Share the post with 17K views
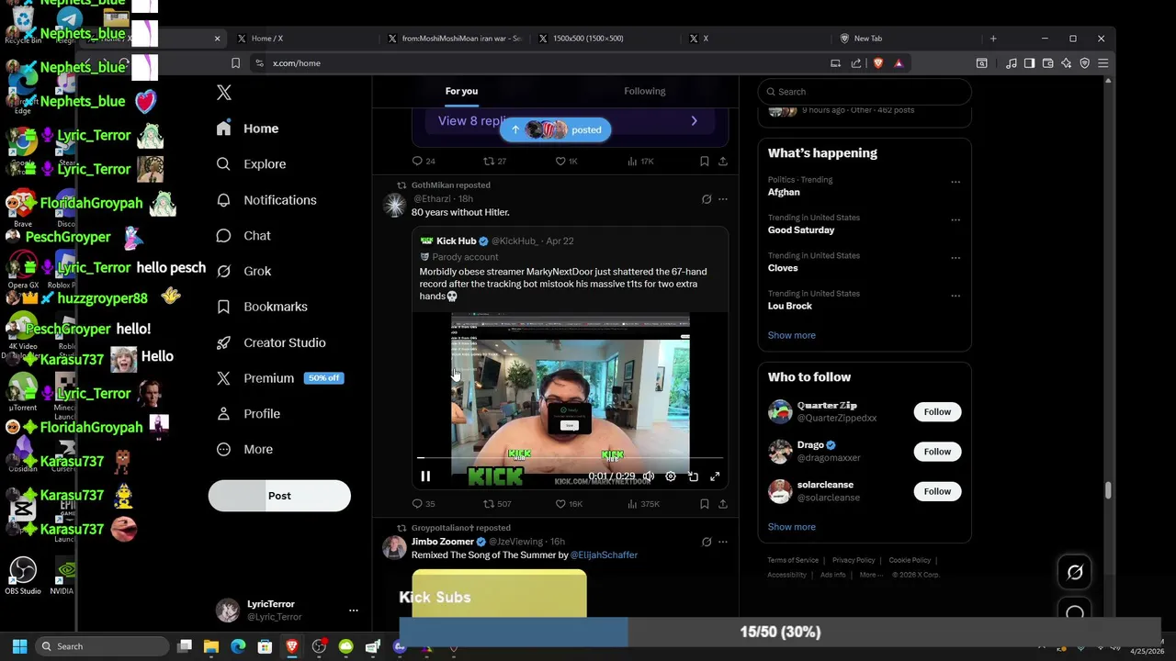The width and height of the screenshot is (1176, 661). [x=723, y=161]
